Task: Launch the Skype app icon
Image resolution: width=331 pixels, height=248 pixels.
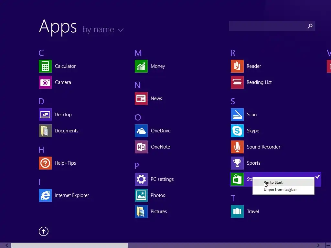Action: coord(237,131)
